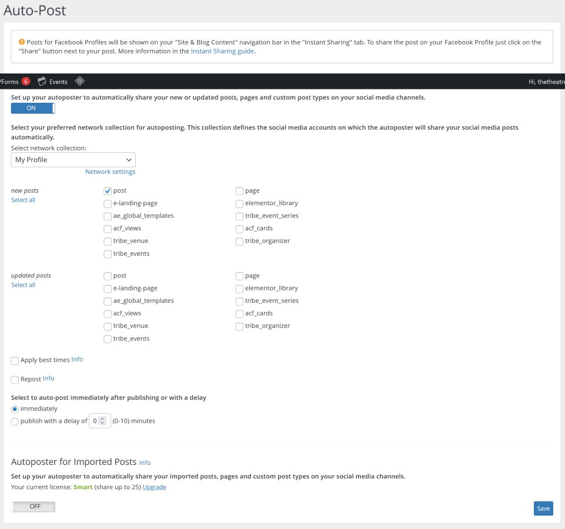Viewport: 565px width, 529px height.
Task: Click Select all for new posts
Action: (23, 200)
